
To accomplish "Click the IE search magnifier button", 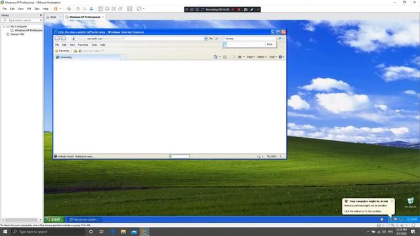I will click(x=280, y=39).
